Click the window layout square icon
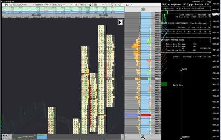Screen dimensions: 221x140 click(127, 5)
